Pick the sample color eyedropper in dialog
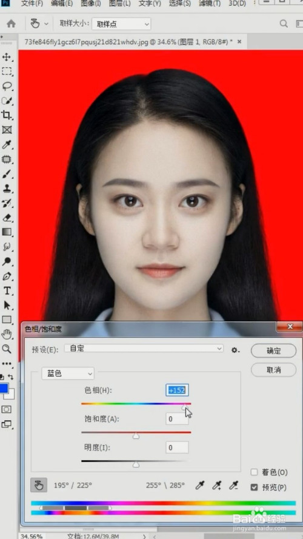Image resolution: width=303 pixels, height=539 pixels. coord(200,486)
